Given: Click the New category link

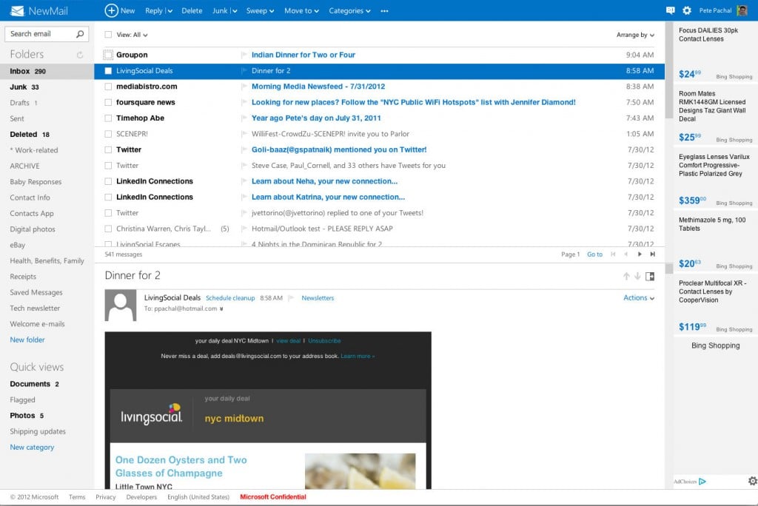Looking at the screenshot, I should [32, 447].
